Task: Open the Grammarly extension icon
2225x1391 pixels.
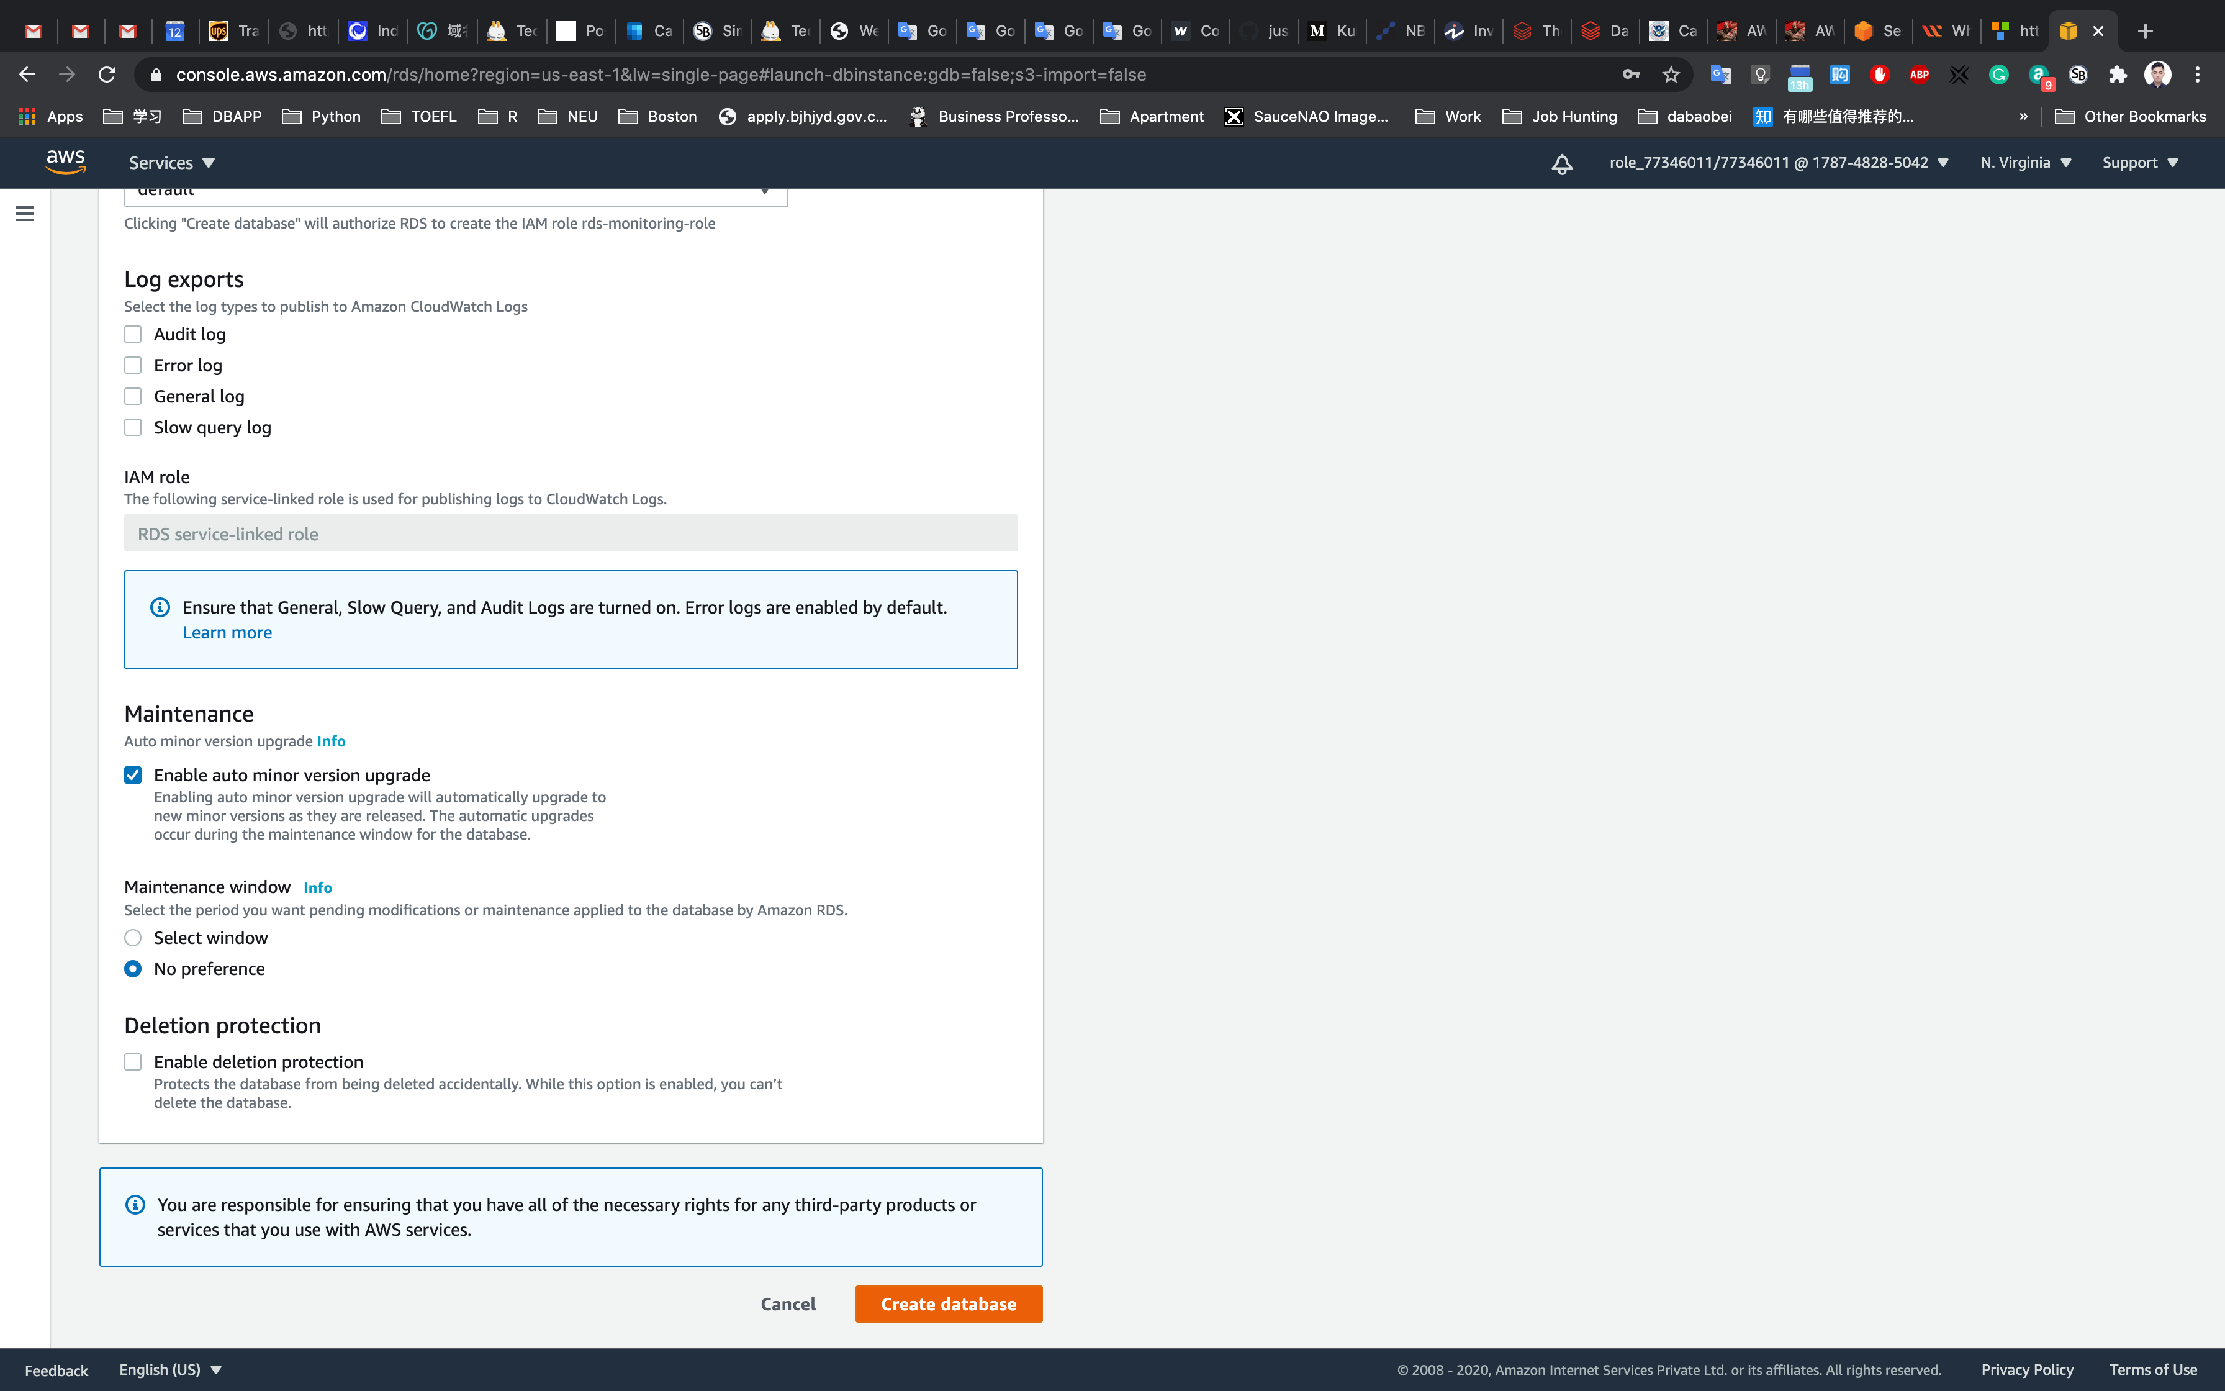Action: pos(1998,75)
